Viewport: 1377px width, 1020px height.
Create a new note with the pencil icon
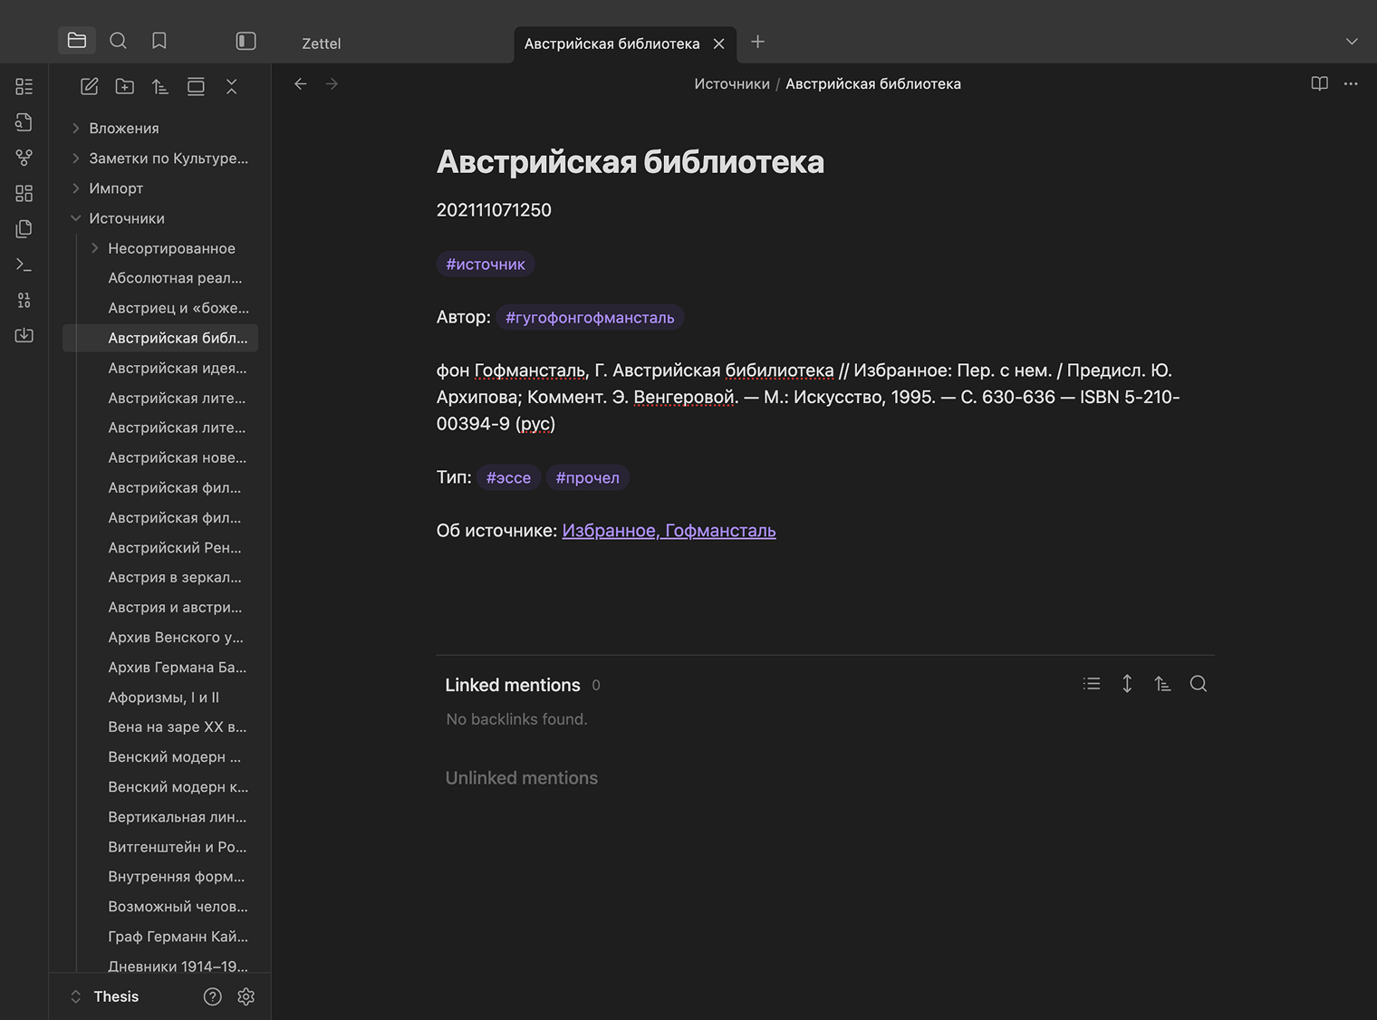89,87
